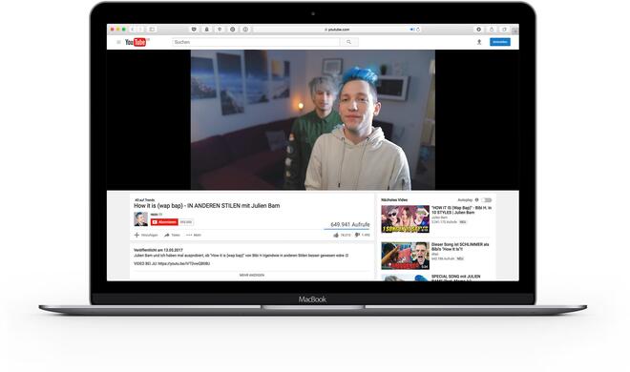The height and width of the screenshot is (372, 630).
Task: Click the '649.941 Aufrufe' view count
Action: coord(350,224)
